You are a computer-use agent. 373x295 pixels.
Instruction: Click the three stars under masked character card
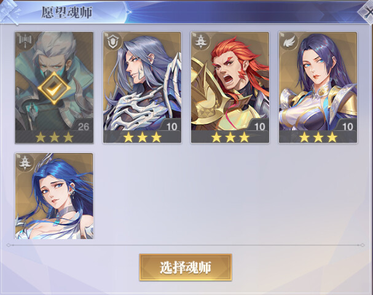tap(54, 137)
